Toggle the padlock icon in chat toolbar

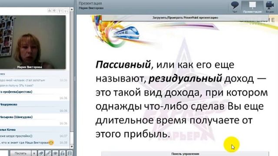pyautogui.click(x=62, y=153)
